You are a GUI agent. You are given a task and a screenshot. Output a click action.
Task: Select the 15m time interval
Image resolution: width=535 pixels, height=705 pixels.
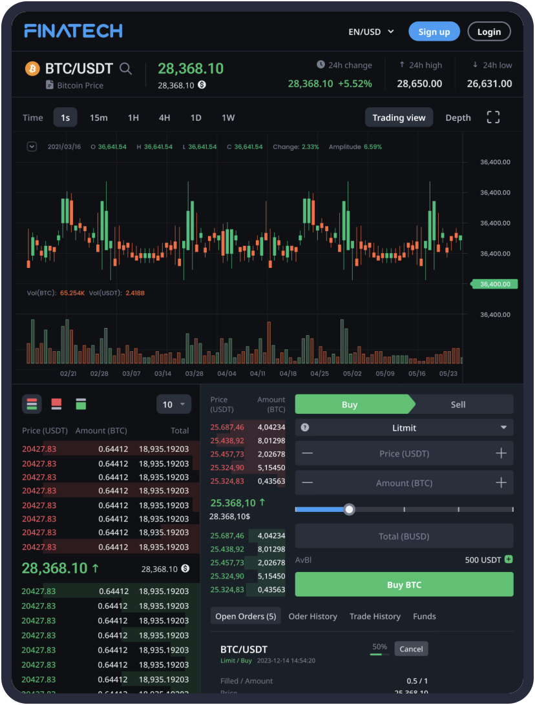[99, 117]
